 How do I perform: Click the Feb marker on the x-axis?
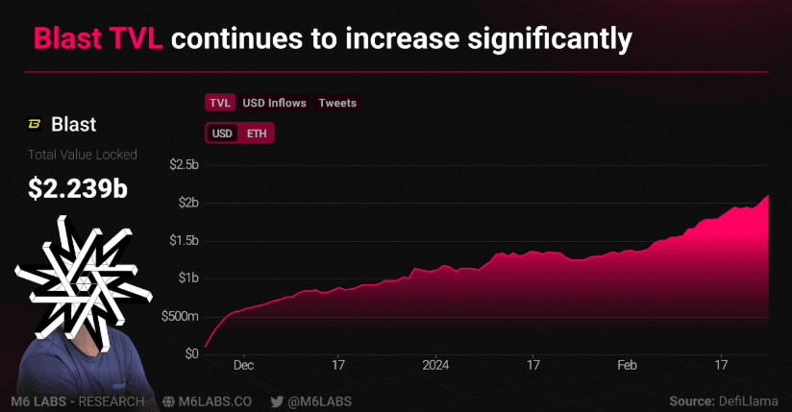coord(627,365)
